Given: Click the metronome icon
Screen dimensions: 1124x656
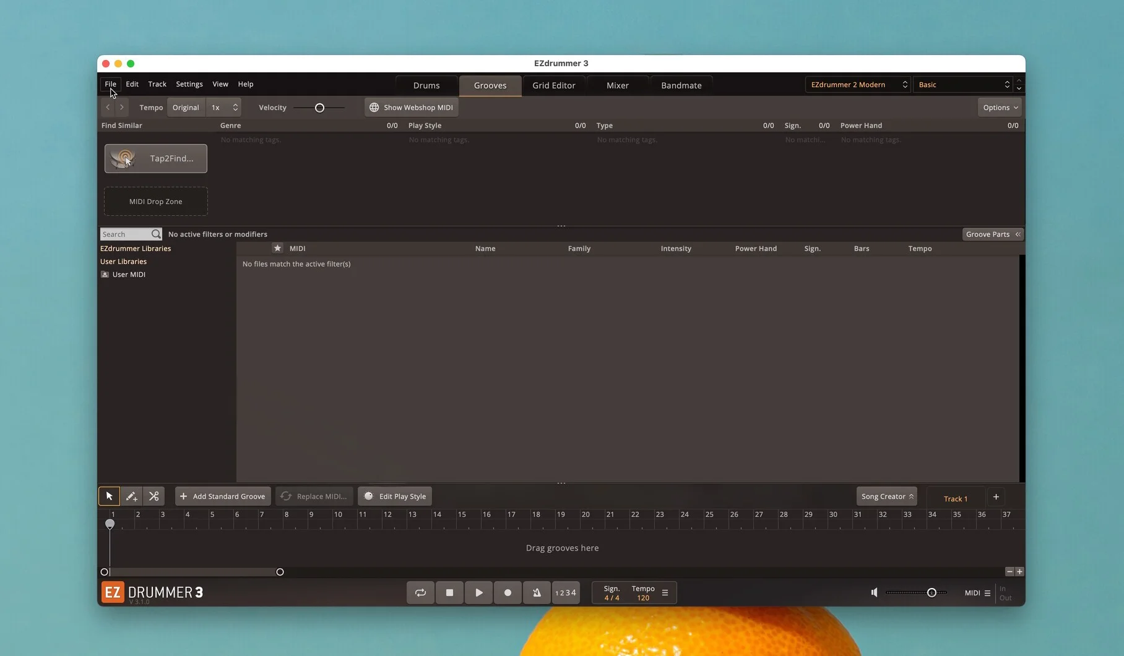Looking at the screenshot, I should (537, 592).
